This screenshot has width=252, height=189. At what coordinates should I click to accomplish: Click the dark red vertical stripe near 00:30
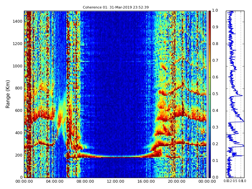(29, 94)
